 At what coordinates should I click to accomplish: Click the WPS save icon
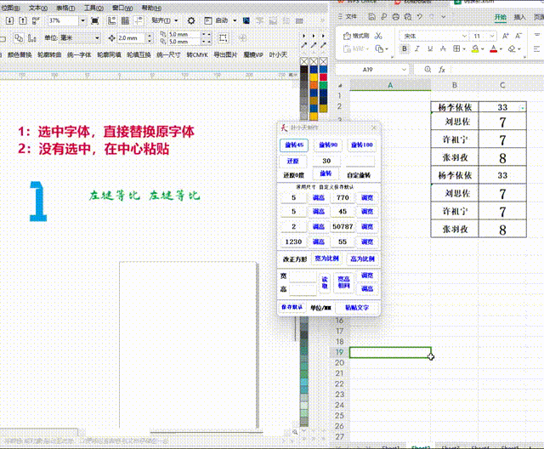pos(372,16)
